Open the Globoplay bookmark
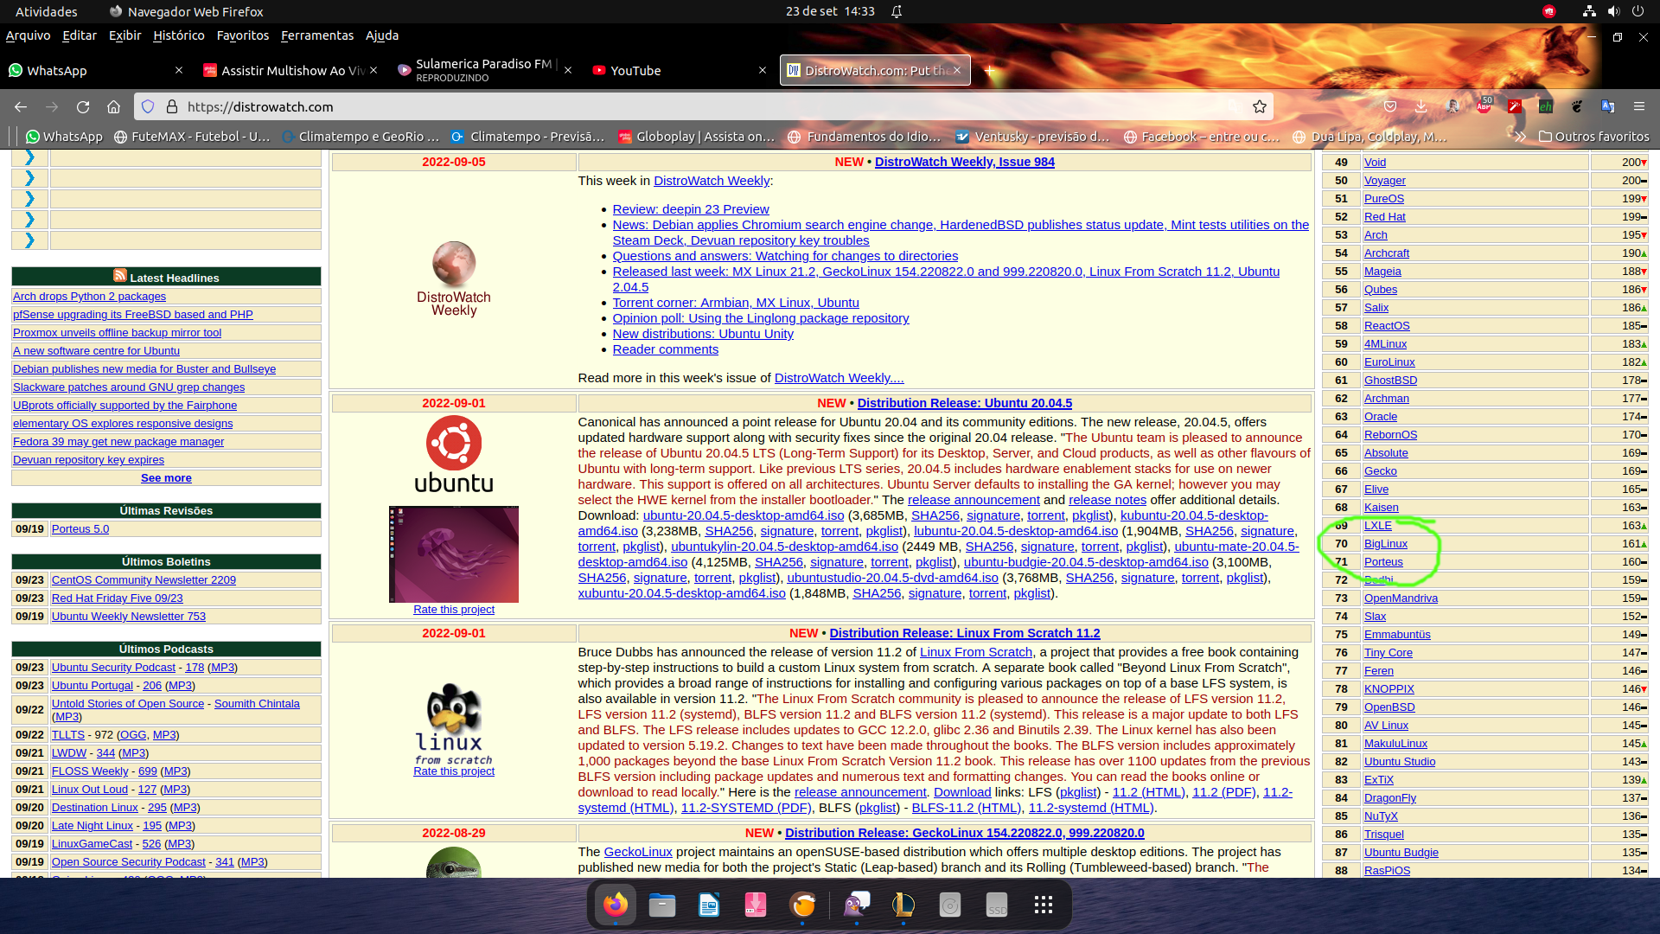 [697, 136]
